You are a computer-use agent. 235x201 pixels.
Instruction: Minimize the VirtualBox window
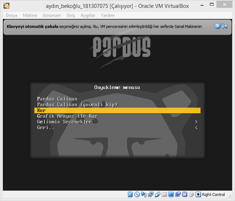[202, 5]
